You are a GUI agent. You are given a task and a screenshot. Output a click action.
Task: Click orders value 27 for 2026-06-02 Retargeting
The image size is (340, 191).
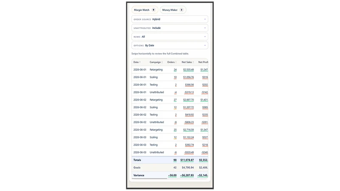pos(175,100)
